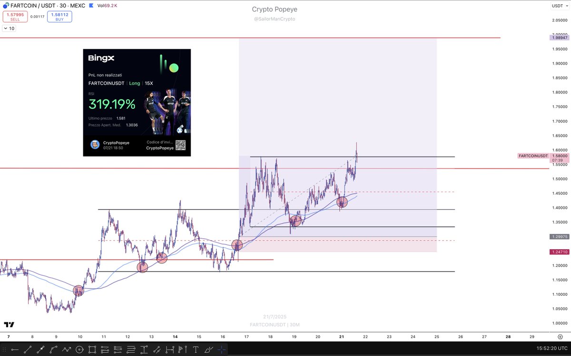Click the 1.00000 price axis value

coord(559,323)
